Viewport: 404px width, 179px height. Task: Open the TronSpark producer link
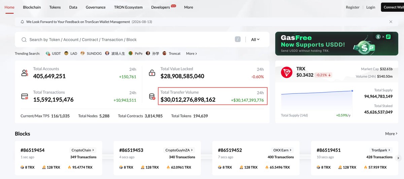[381, 150]
